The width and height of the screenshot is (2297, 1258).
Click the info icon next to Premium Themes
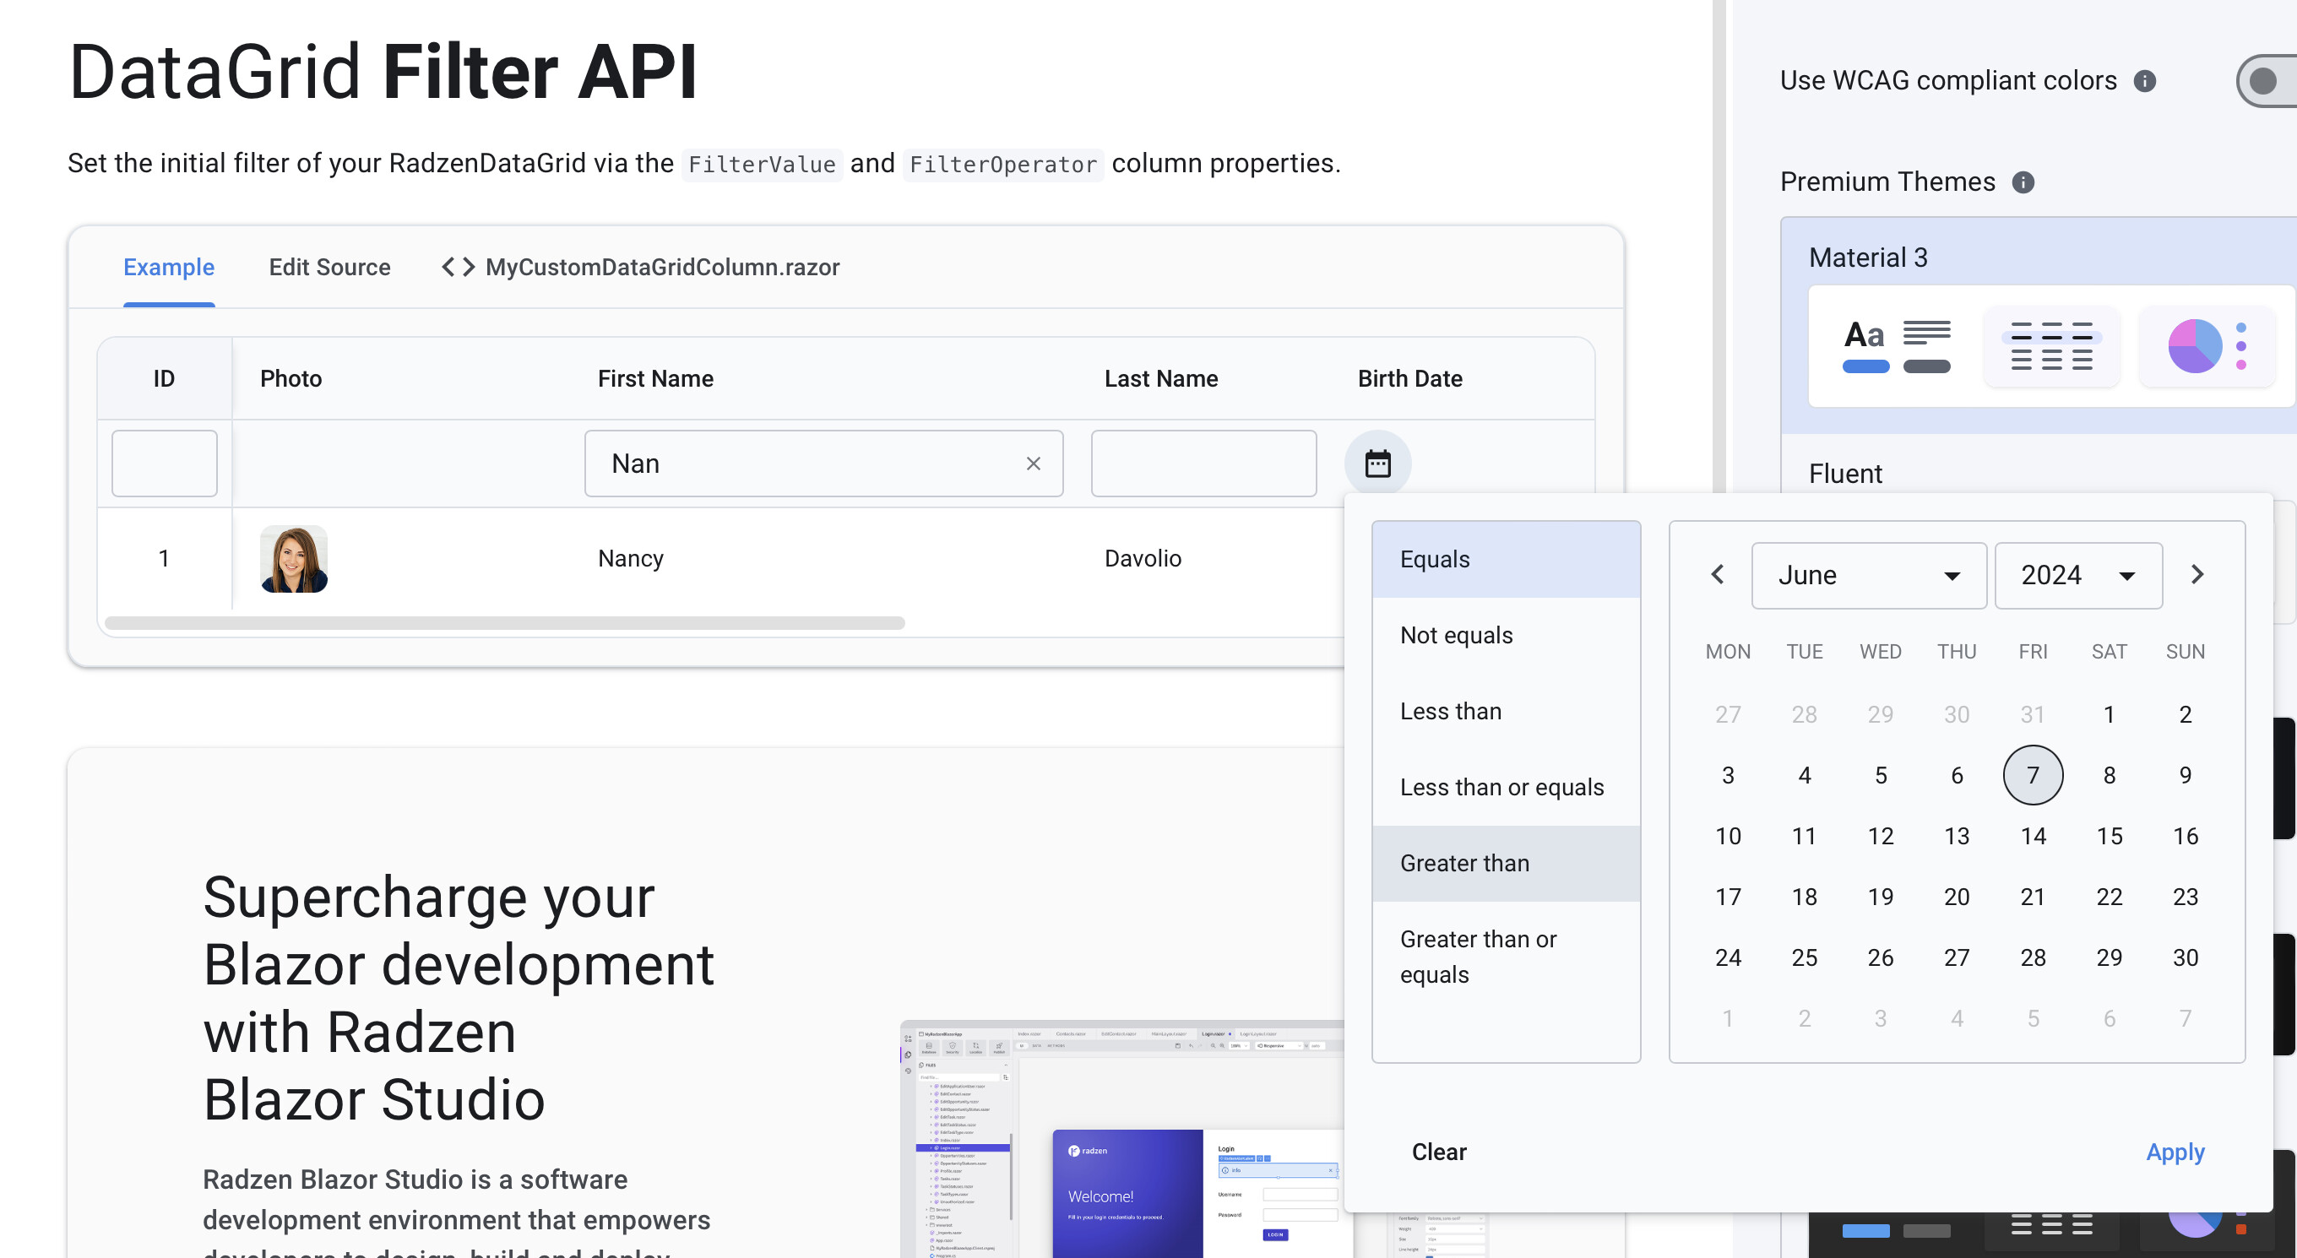point(2024,182)
